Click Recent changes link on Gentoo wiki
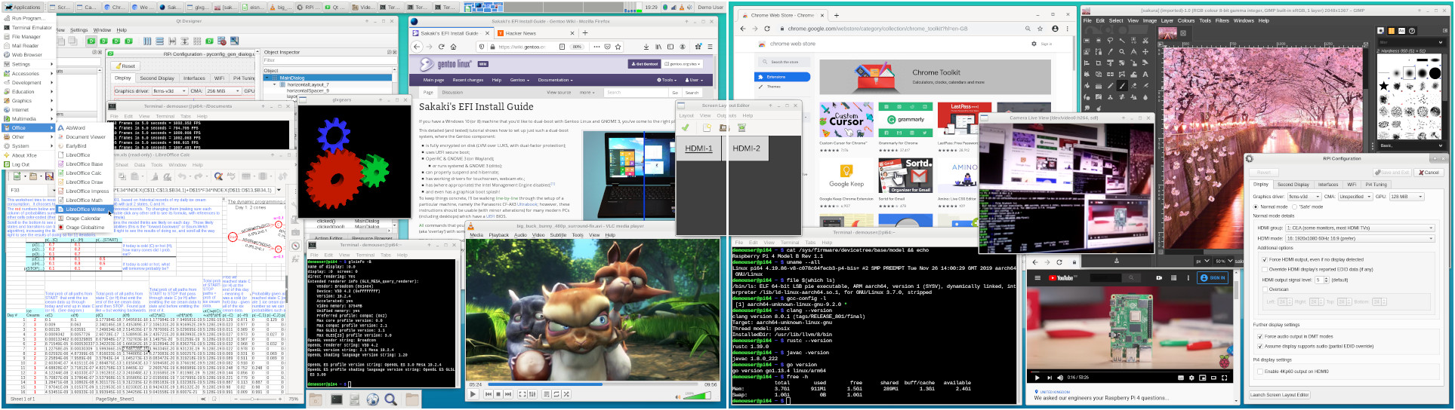 467,80
